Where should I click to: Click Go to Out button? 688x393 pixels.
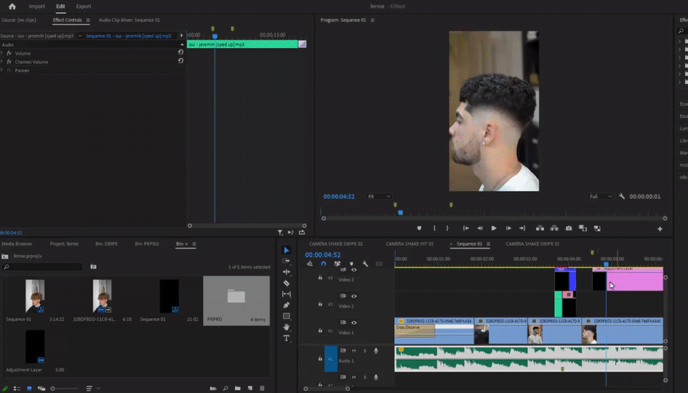coord(522,228)
